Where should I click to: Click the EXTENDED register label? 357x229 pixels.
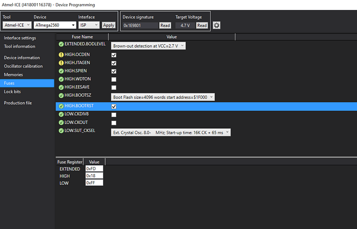pos(70,169)
